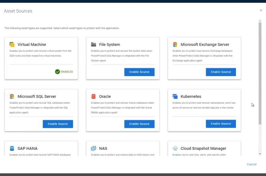Click the Kubernetes namespaces description text

click(204, 105)
